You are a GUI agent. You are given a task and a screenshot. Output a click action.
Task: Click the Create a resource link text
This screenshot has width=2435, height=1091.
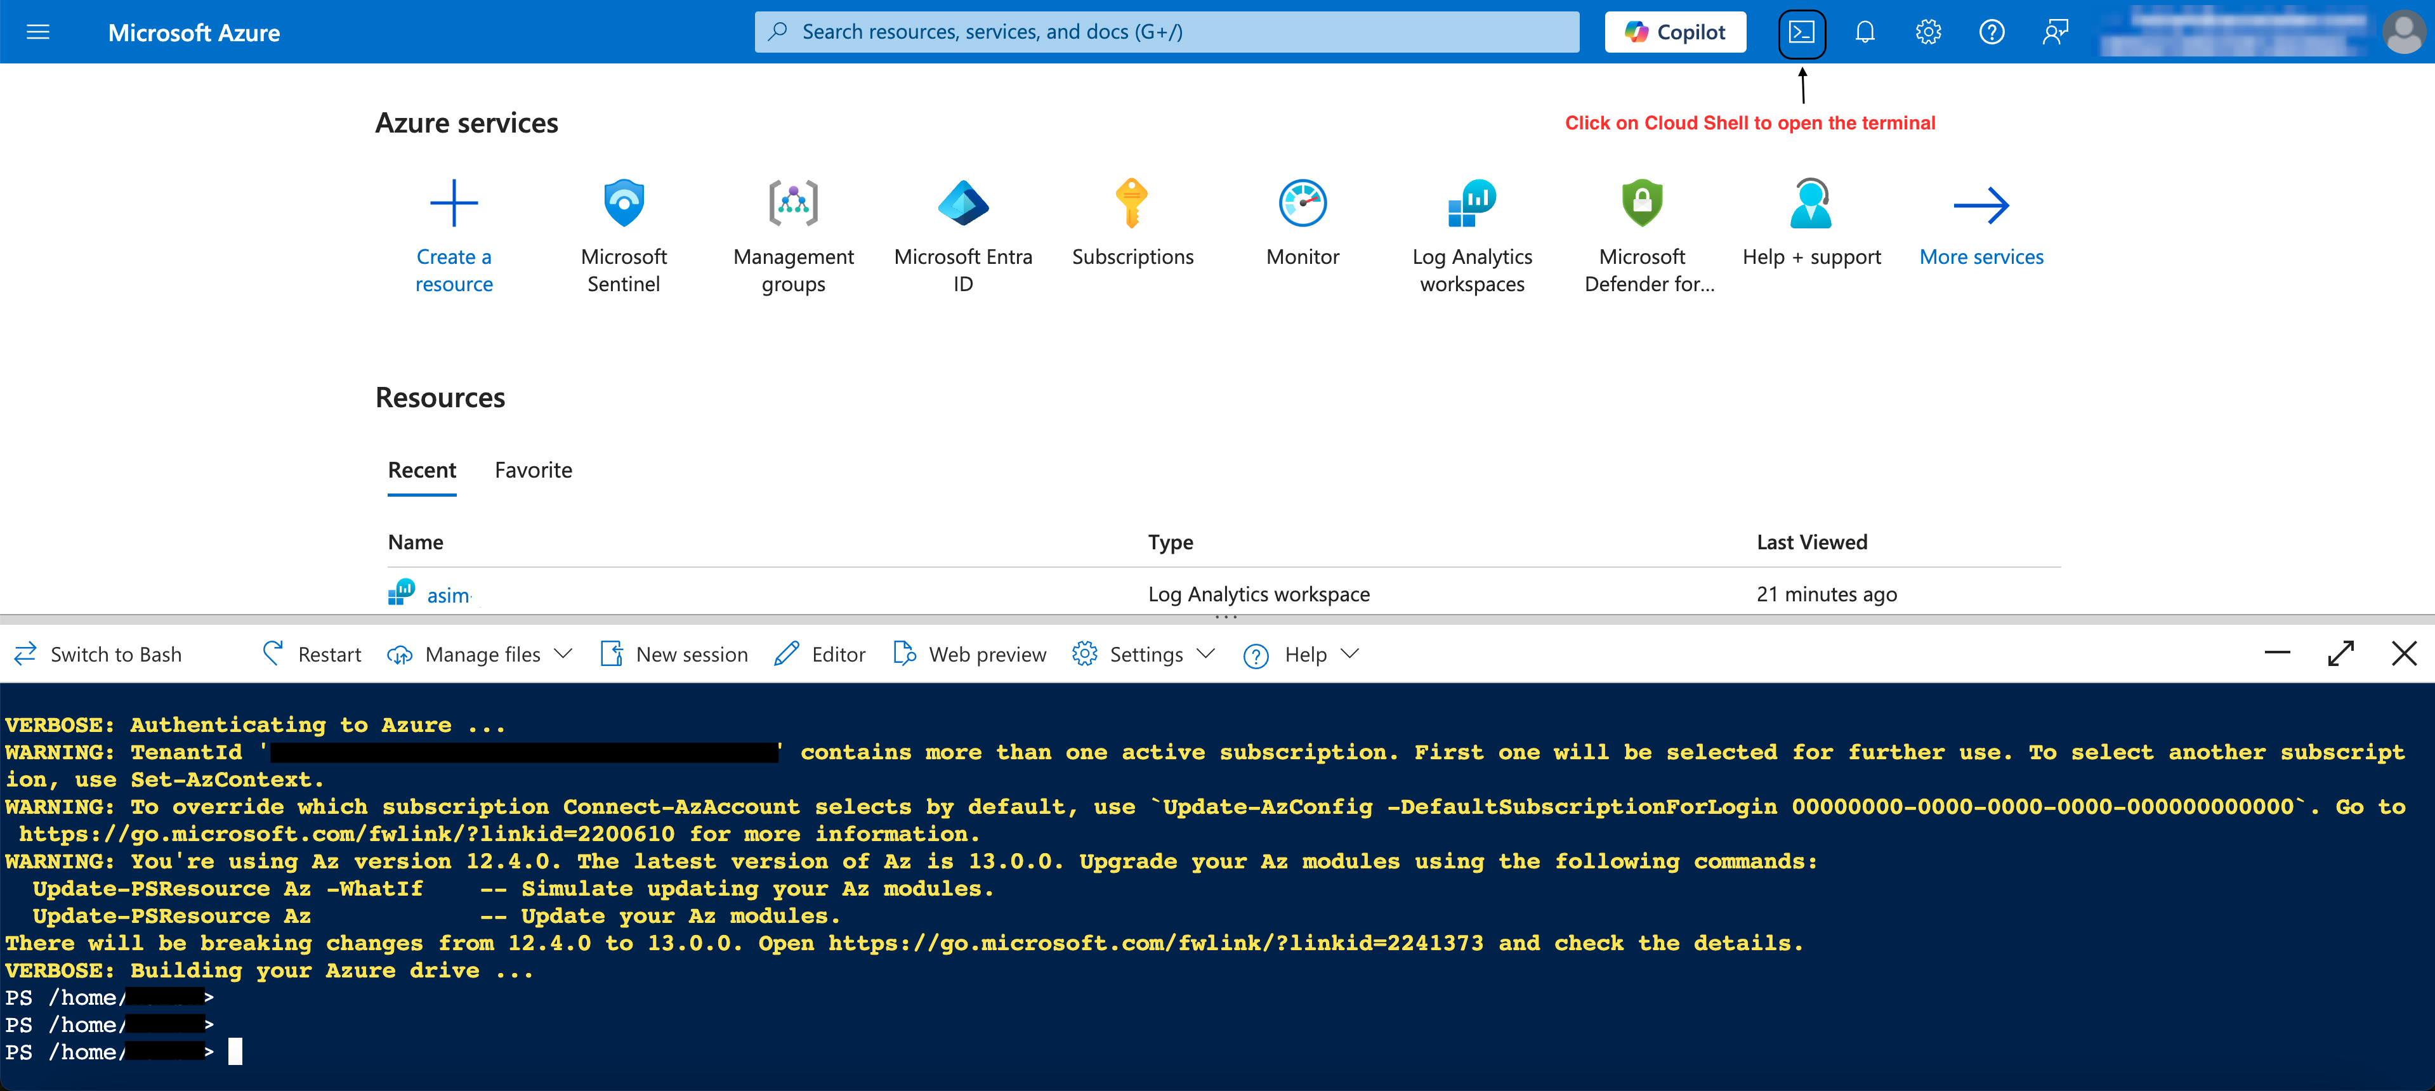[x=454, y=270]
